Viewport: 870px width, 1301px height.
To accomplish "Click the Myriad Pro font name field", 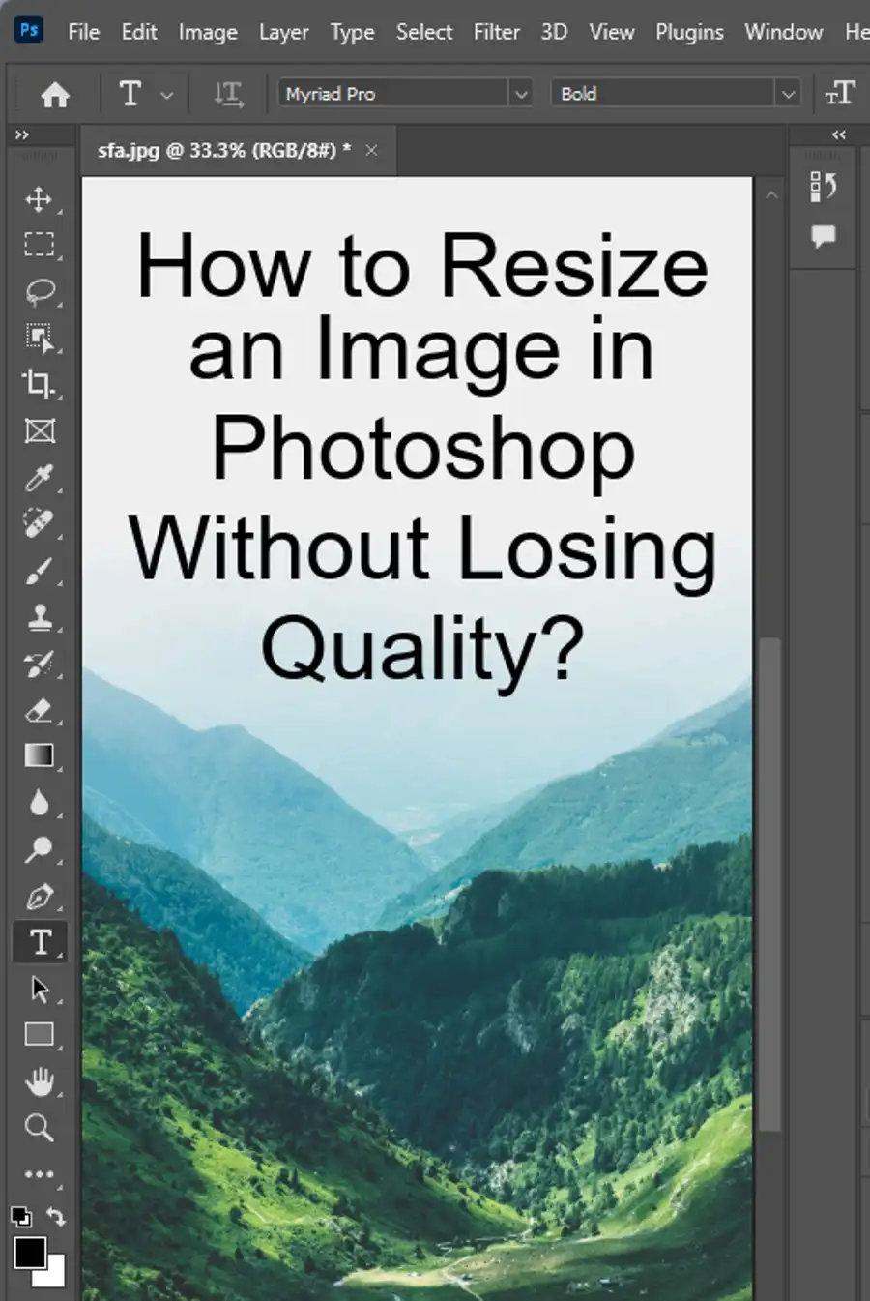I will click(394, 94).
